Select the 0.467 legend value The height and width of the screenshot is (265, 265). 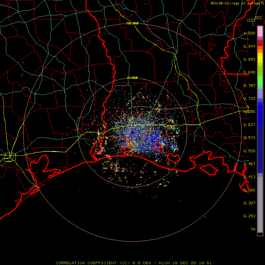(x=249, y=164)
